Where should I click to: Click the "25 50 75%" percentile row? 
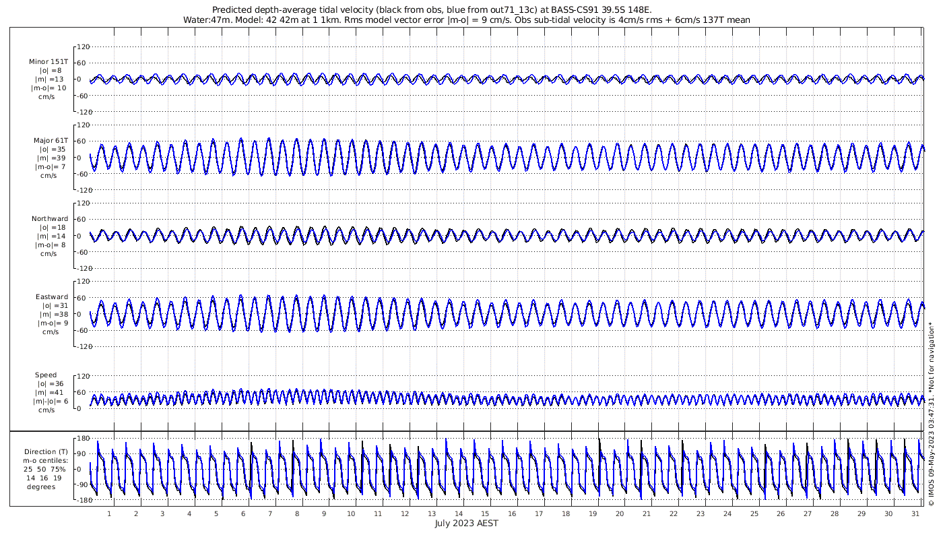[x=46, y=470]
